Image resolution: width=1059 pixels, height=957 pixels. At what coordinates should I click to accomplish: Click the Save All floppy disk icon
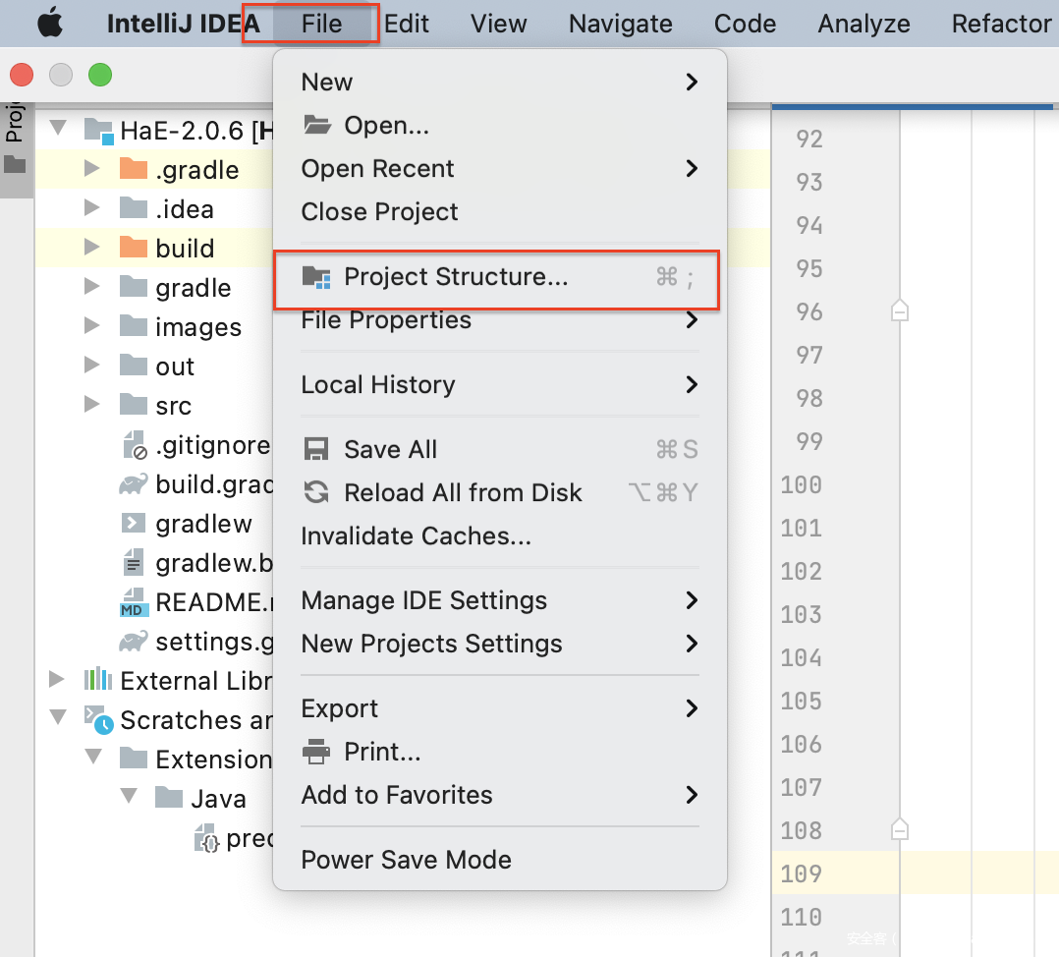[x=316, y=449]
